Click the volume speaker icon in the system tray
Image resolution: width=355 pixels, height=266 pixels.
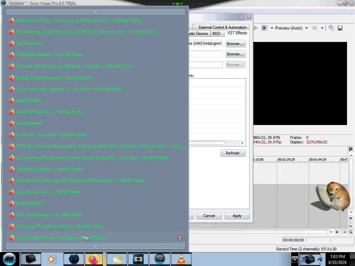tap(320, 259)
